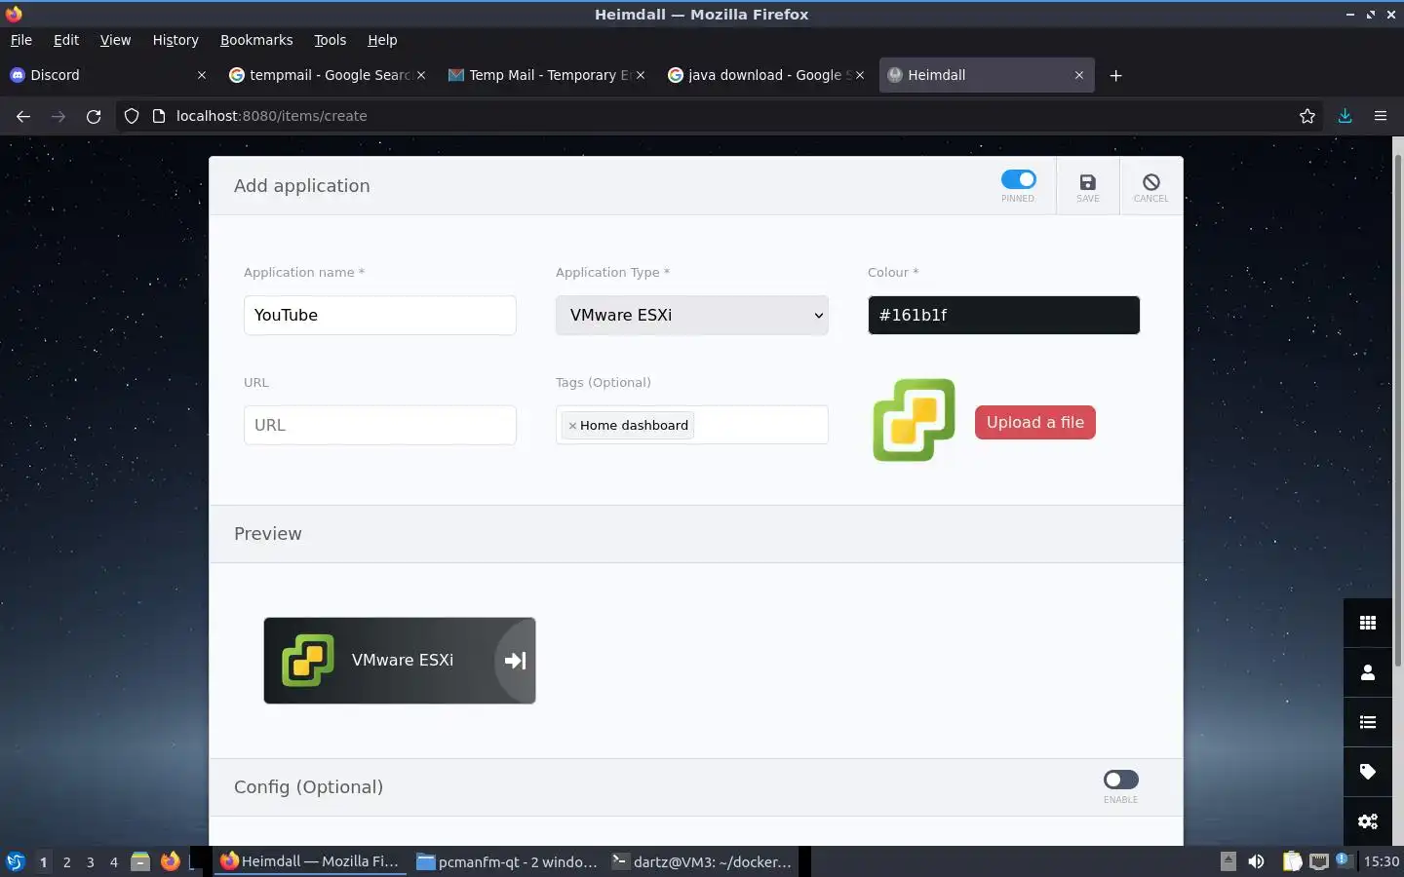Open the colour picker field #161b1f
Image resolution: width=1404 pixels, height=877 pixels.
[x=1003, y=315]
